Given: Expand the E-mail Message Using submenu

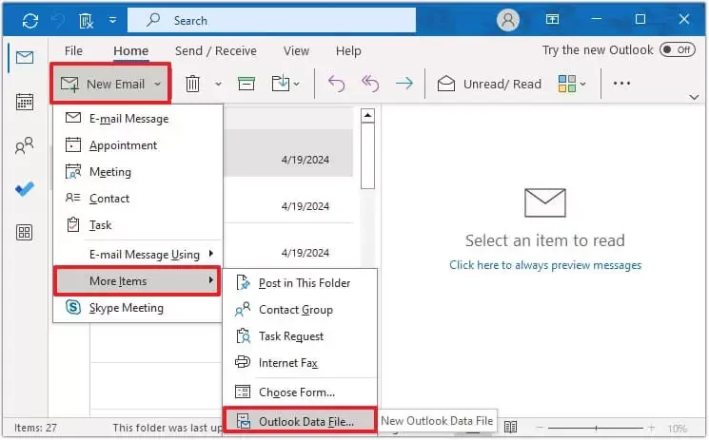Looking at the screenshot, I should point(138,255).
